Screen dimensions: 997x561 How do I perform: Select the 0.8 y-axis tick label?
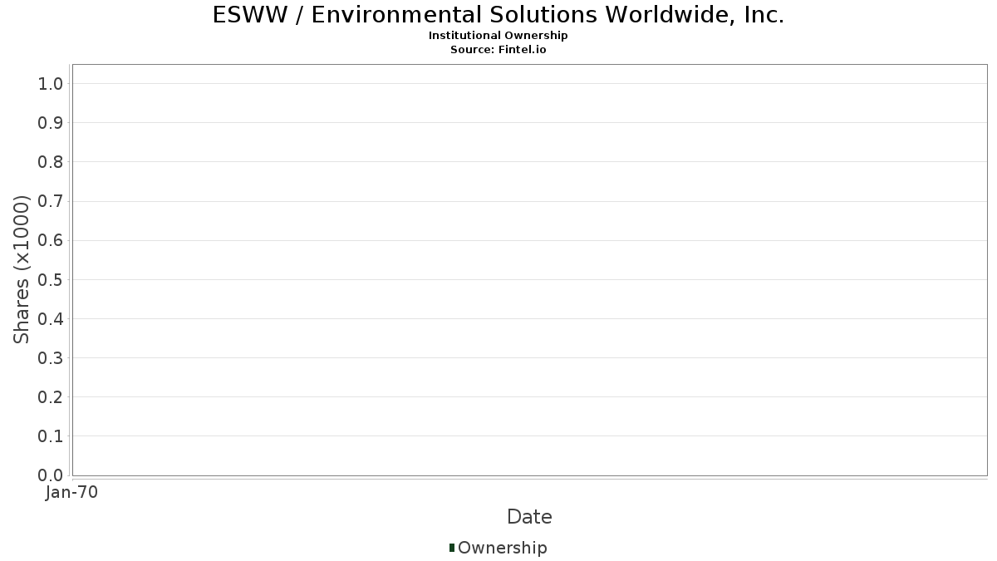coord(50,162)
